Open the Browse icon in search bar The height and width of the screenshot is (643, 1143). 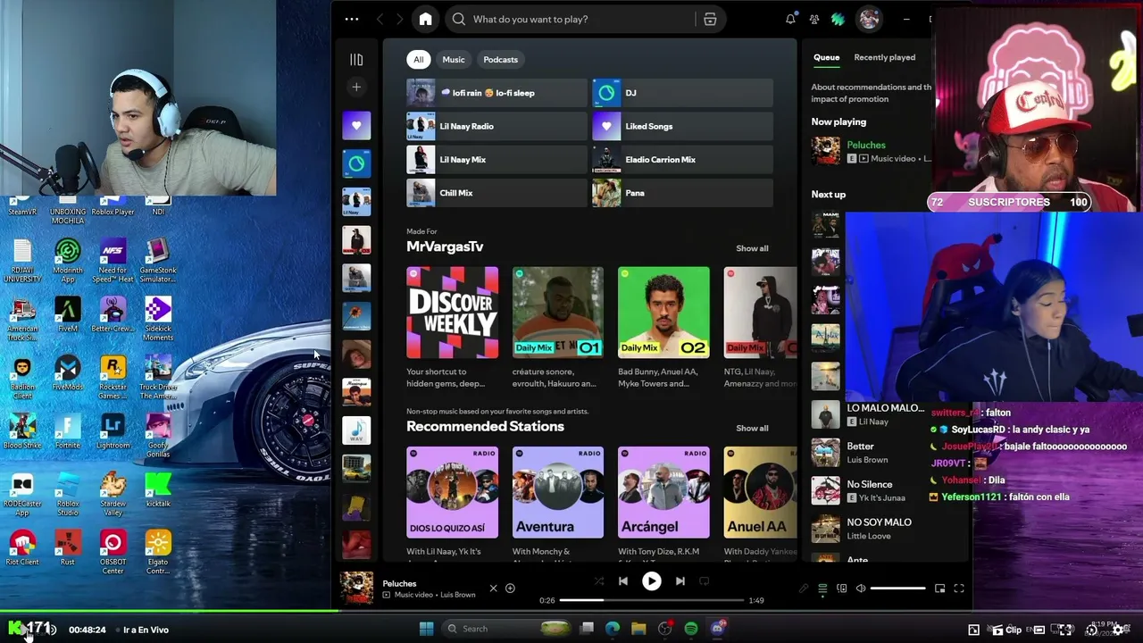pyautogui.click(x=710, y=19)
